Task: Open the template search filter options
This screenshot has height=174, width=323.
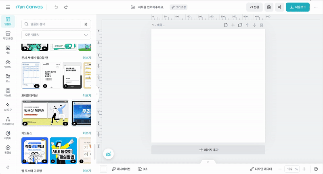Action: coord(86,24)
